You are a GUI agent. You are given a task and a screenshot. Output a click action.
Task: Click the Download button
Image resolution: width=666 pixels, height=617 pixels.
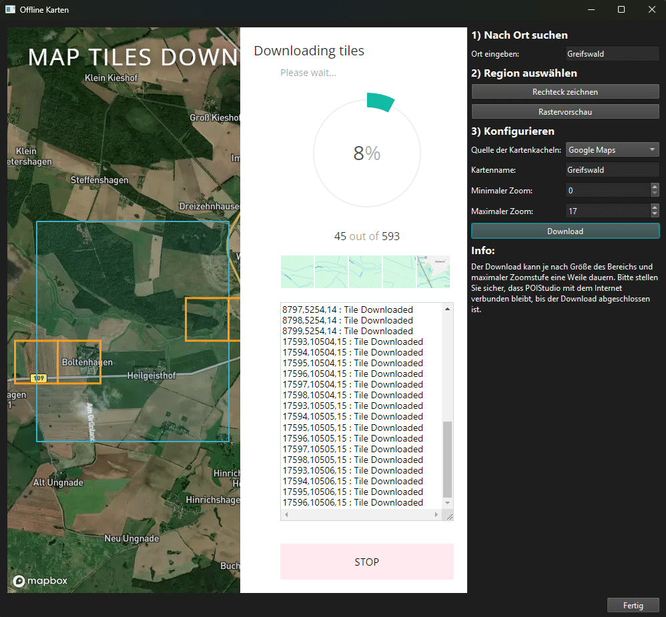tap(565, 231)
